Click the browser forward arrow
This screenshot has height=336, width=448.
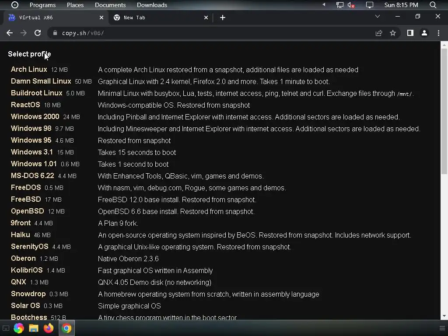tap(24, 33)
